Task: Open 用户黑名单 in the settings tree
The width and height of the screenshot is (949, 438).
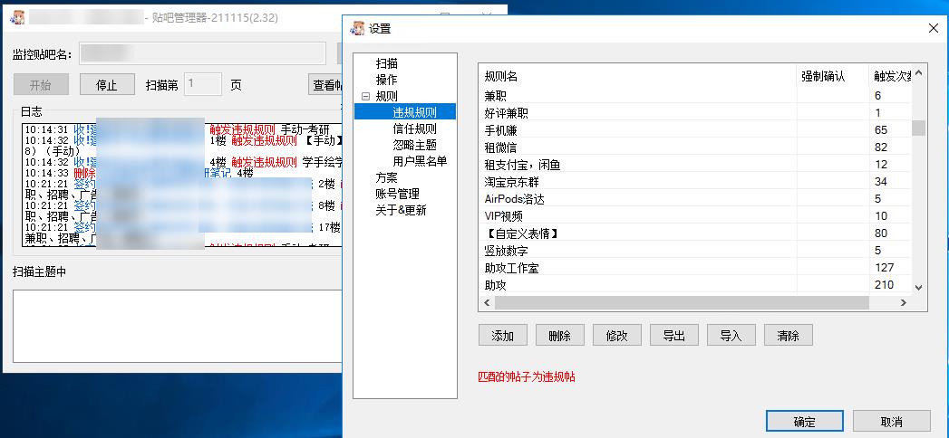Action: coord(420,161)
